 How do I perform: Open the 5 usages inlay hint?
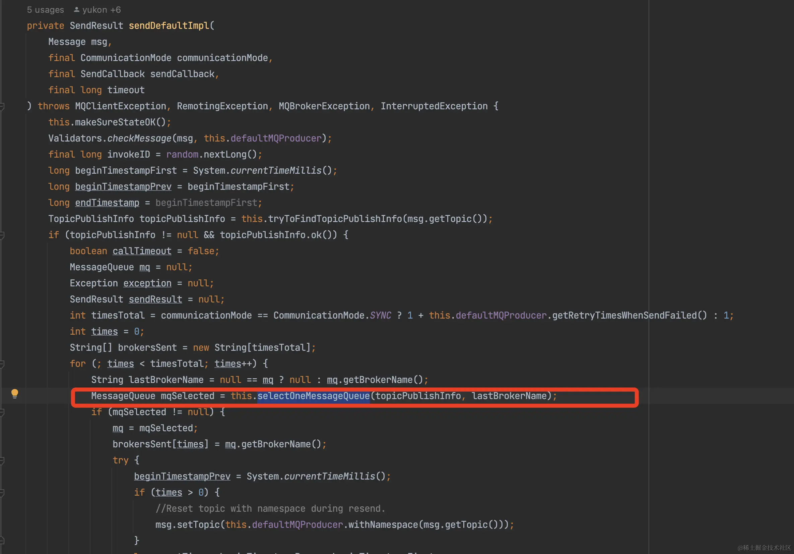[x=45, y=10]
